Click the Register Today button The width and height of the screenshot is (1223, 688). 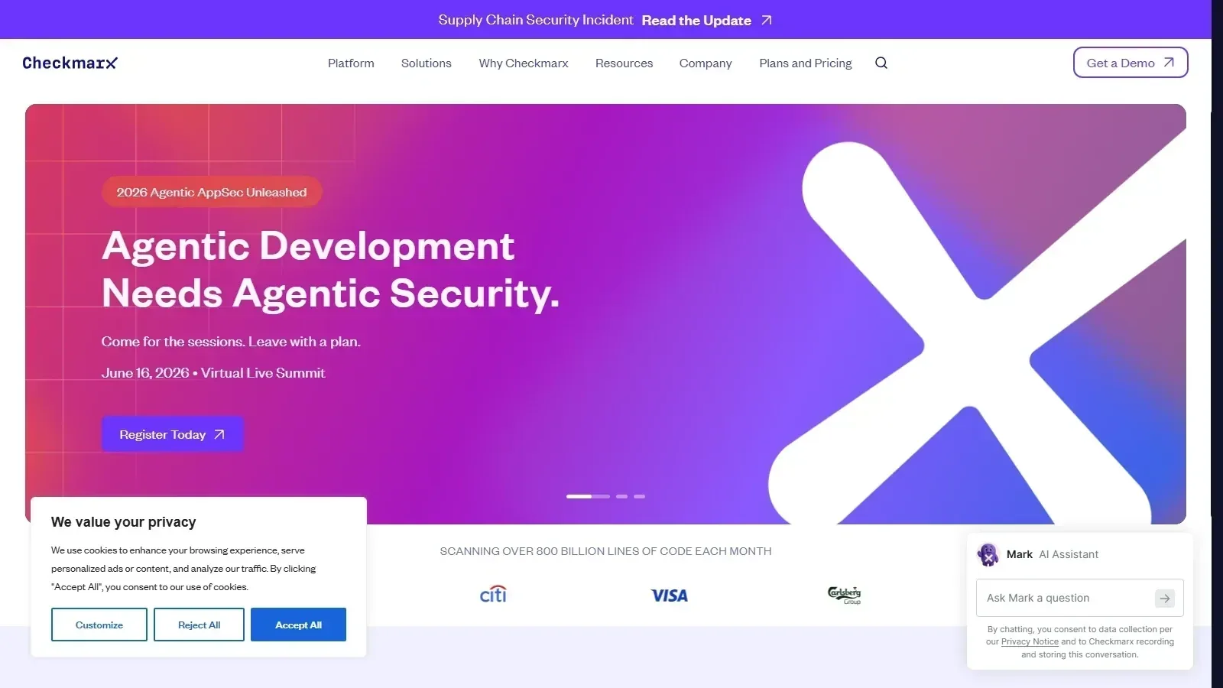click(173, 434)
